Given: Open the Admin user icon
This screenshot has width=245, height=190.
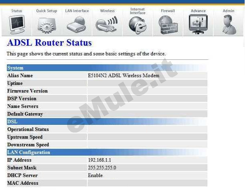Looking at the screenshot, I should [x=229, y=25].
